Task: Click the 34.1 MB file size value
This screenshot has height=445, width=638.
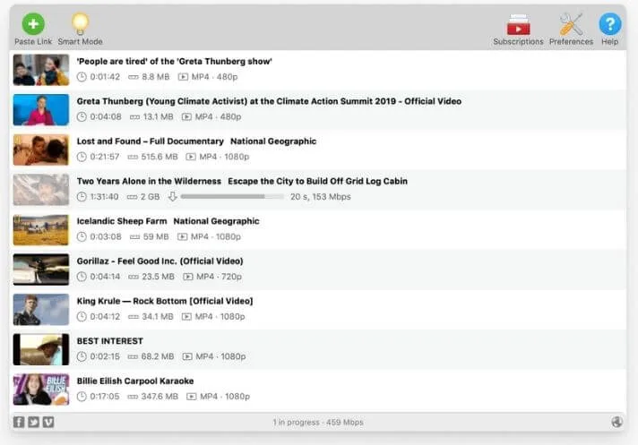Action: [x=158, y=317]
